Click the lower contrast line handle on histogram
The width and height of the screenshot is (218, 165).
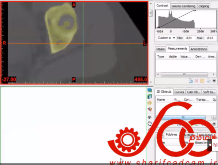[x=158, y=28]
